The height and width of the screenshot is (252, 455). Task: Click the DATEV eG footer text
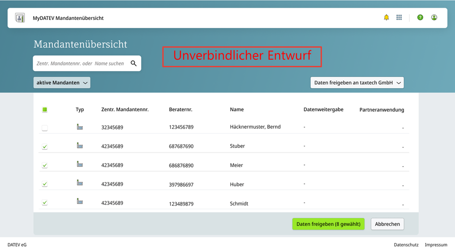pos(17,245)
